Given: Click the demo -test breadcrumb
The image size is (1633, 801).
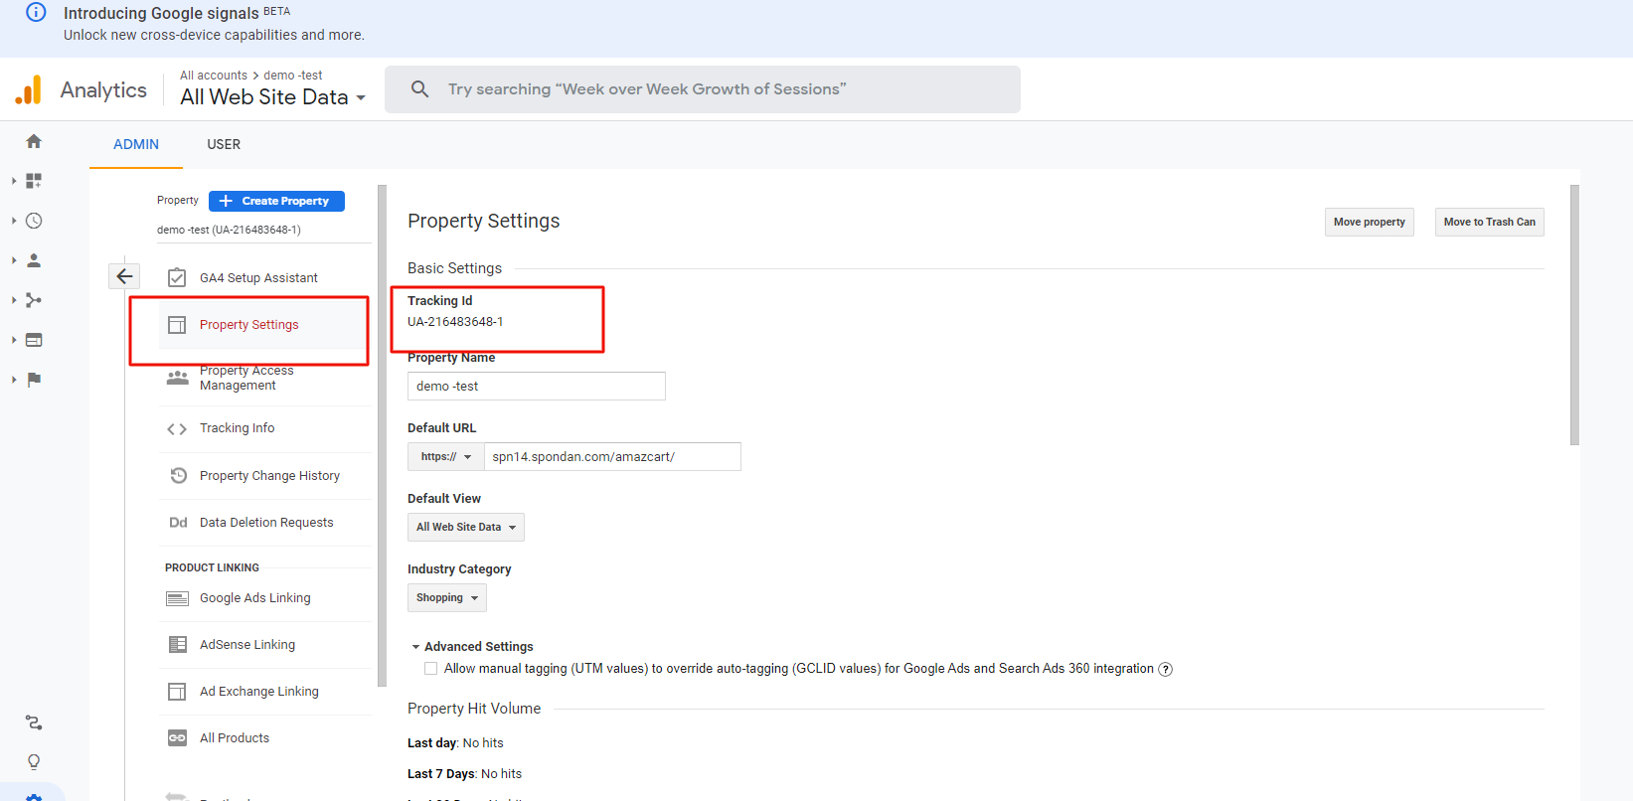Looking at the screenshot, I should pos(293,76).
